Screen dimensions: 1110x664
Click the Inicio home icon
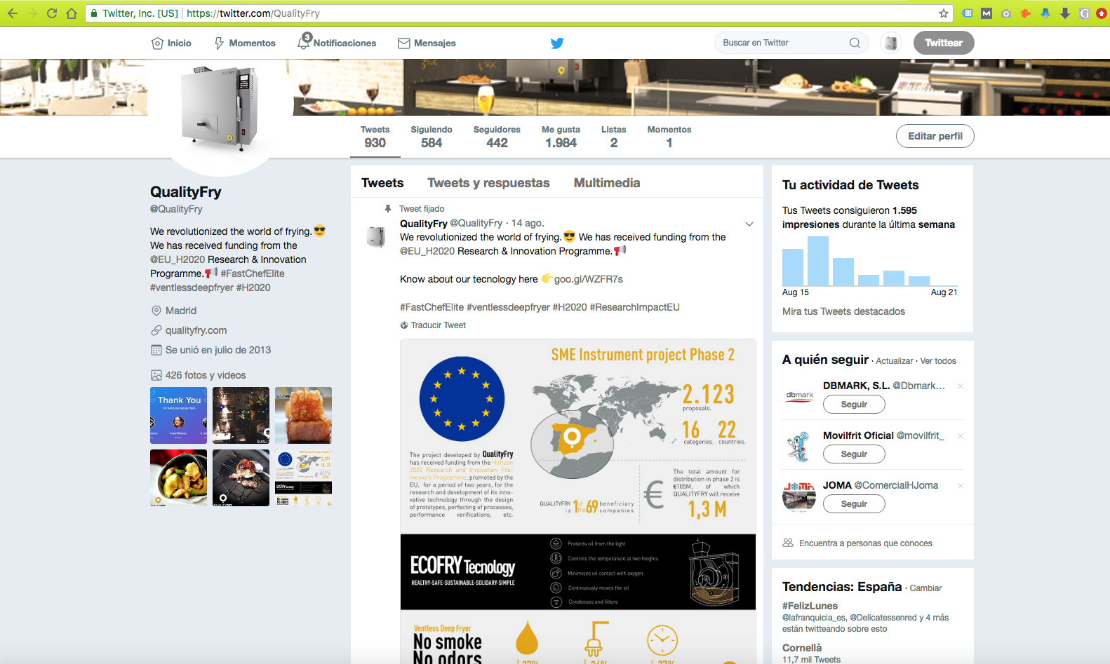157,43
